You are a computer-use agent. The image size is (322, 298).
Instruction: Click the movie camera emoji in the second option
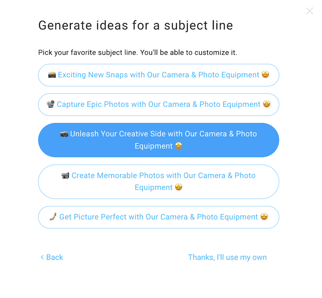(51, 104)
